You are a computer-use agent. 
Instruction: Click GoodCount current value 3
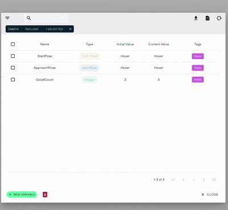pos(158,80)
